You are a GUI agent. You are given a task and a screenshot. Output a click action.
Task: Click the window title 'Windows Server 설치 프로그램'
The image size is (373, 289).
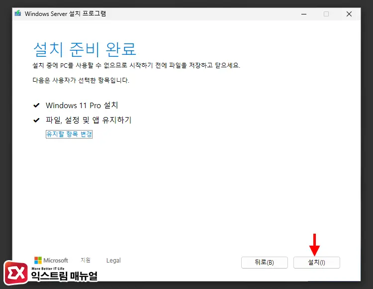65,13
